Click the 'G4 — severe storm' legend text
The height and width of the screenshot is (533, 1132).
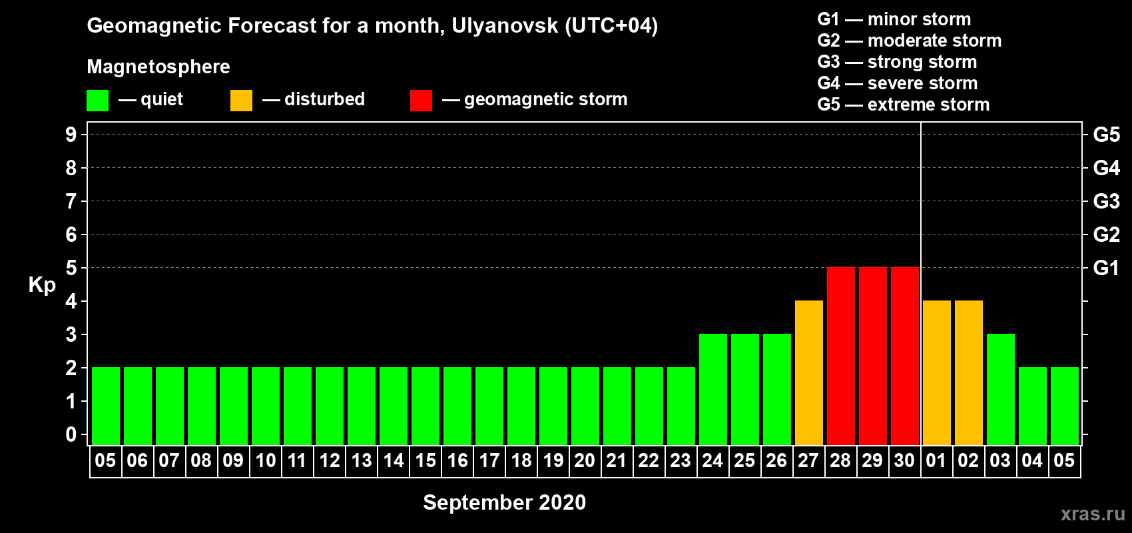898,83
